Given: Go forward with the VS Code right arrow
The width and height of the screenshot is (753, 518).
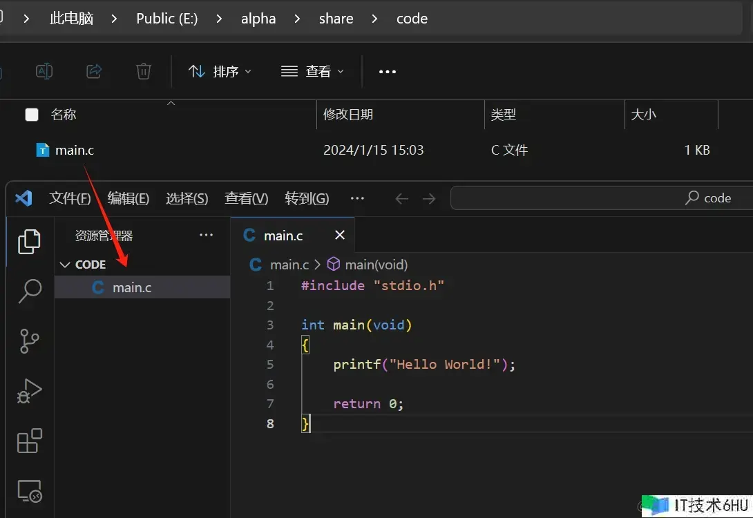Looking at the screenshot, I should point(429,198).
